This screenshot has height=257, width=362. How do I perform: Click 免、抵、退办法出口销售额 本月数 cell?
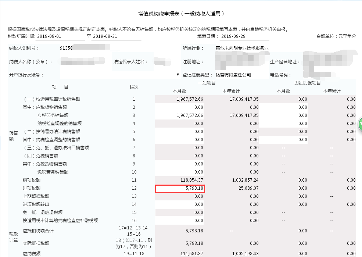click(179, 147)
